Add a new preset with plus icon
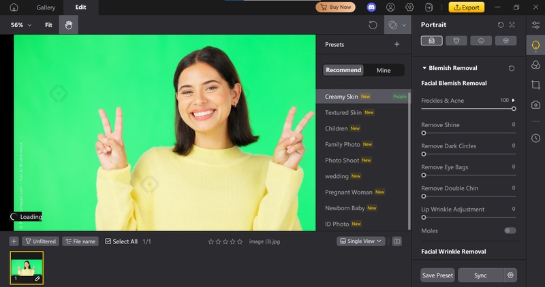The image size is (545, 287). click(397, 45)
